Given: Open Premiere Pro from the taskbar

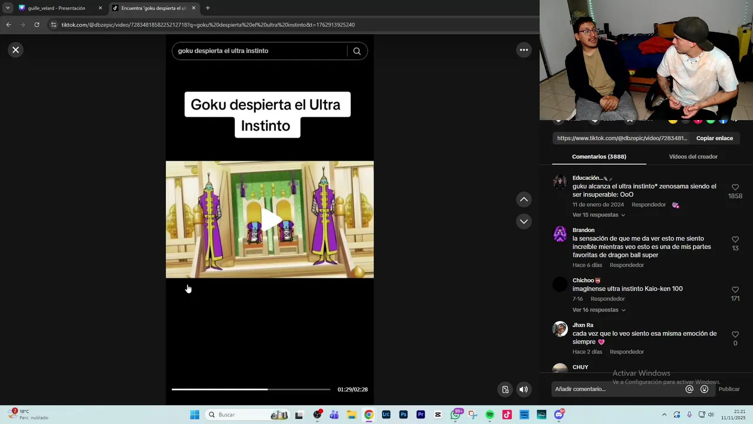Looking at the screenshot, I should (421, 415).
